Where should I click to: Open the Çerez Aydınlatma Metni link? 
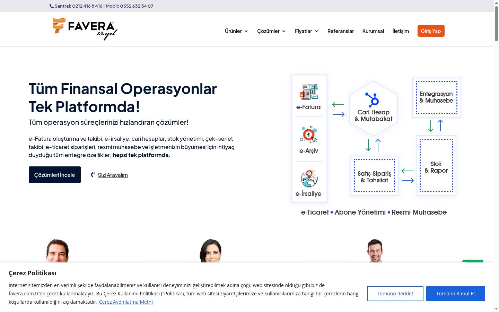[x=126, y=302]
